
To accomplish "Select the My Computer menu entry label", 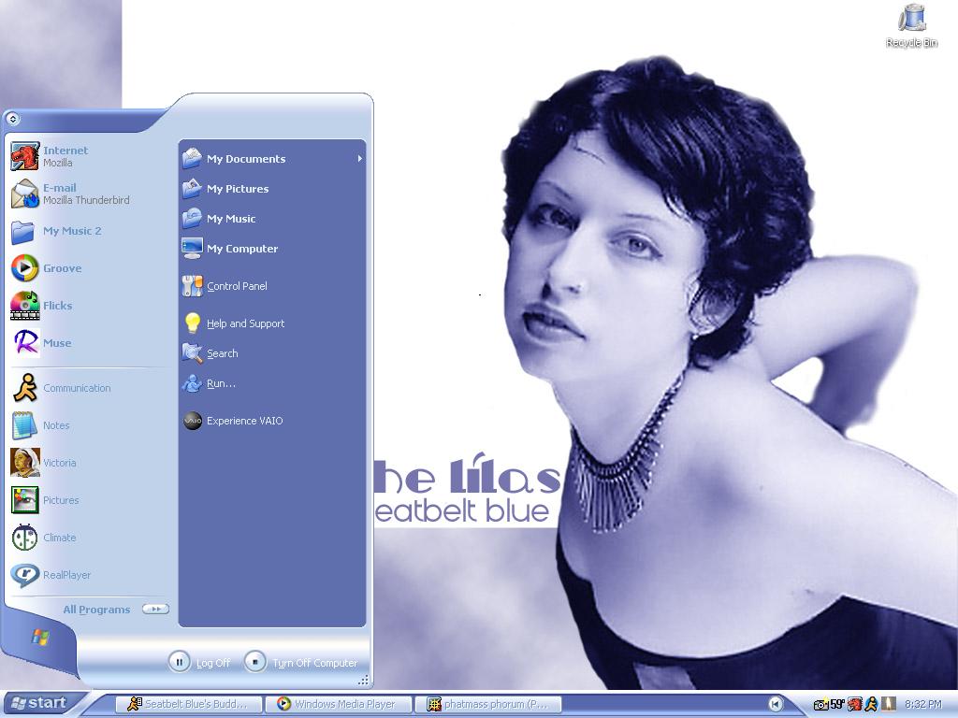I will point(242,249).
